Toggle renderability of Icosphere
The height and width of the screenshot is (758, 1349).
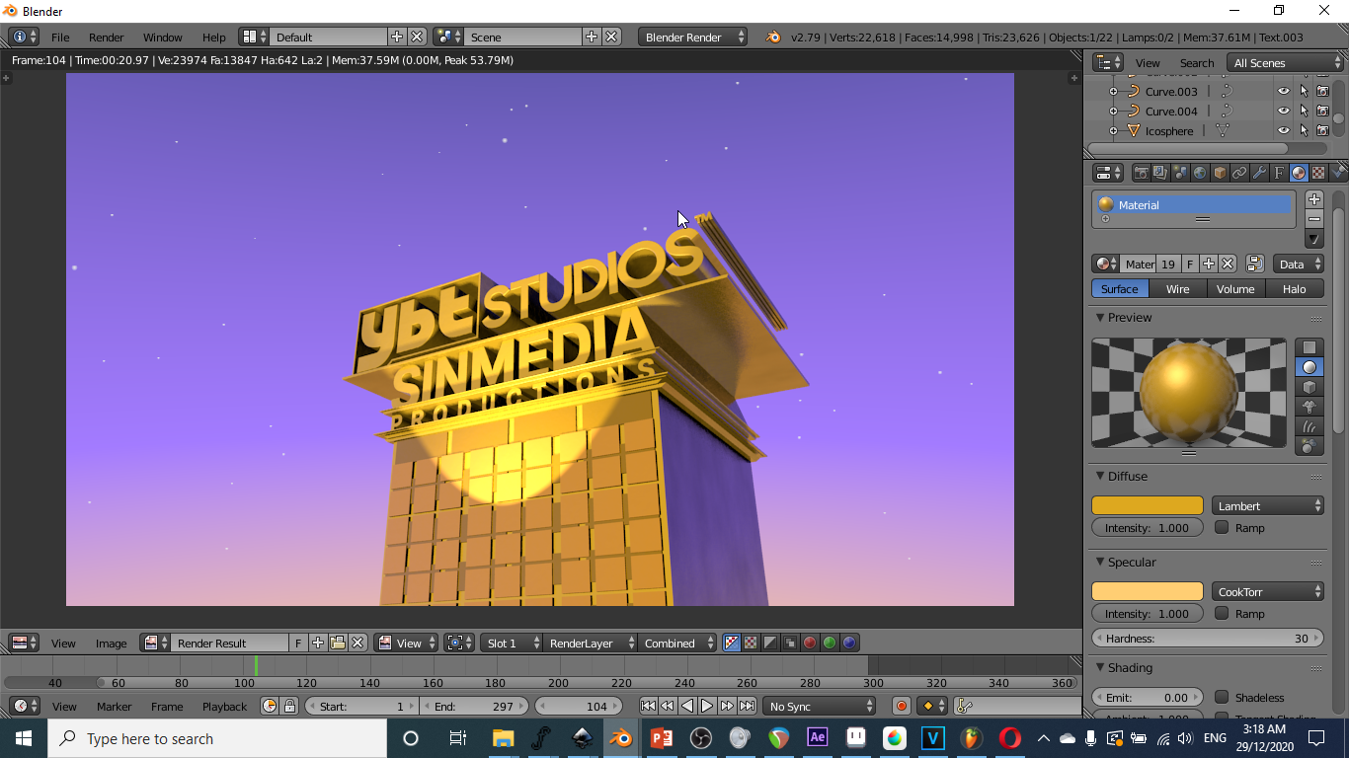[1322, 130]
